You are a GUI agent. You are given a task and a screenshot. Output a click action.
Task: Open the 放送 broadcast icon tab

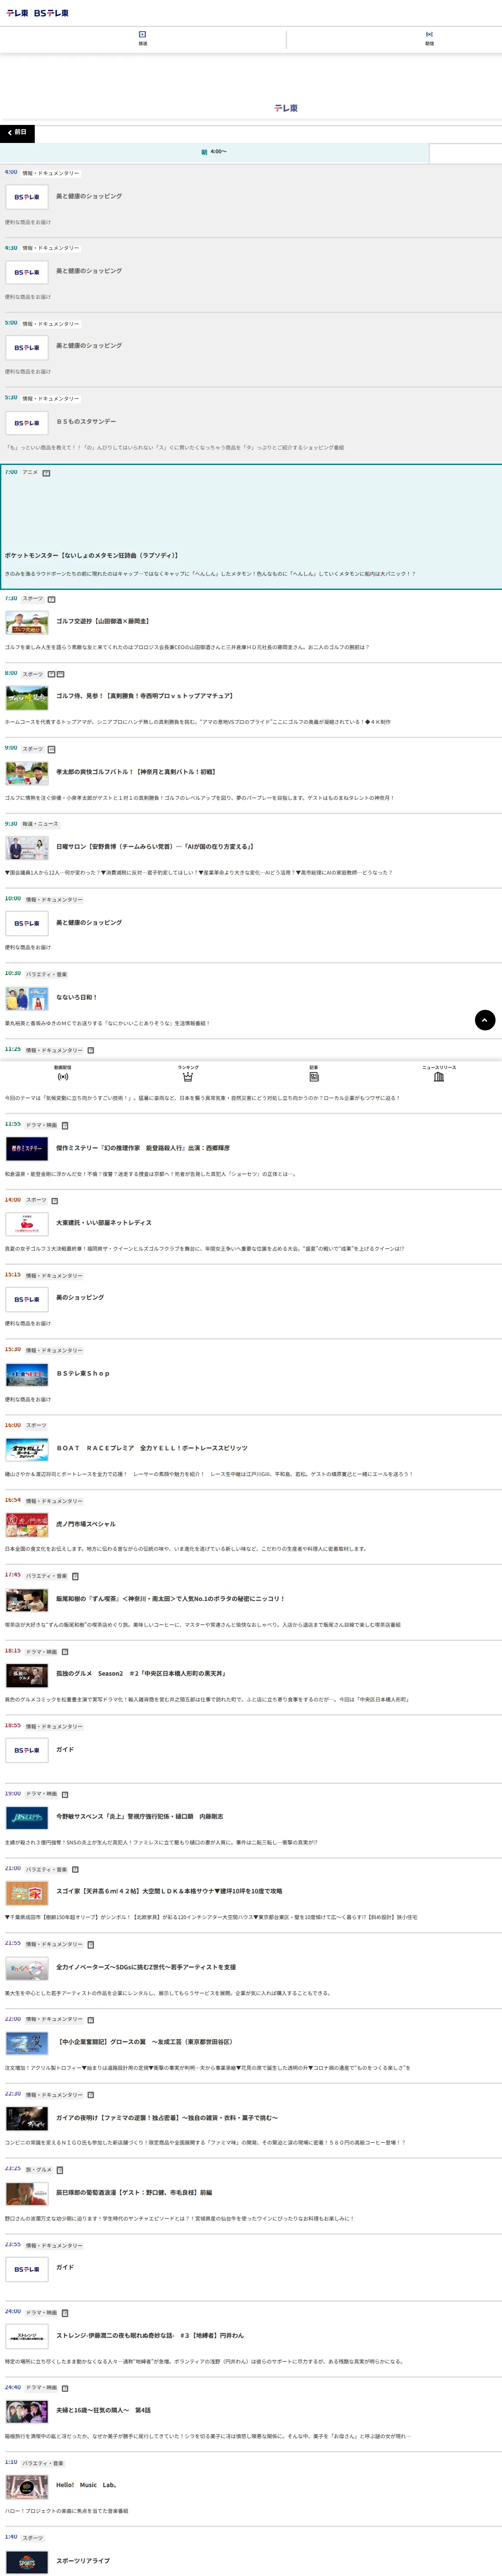[x=143, y=38]
